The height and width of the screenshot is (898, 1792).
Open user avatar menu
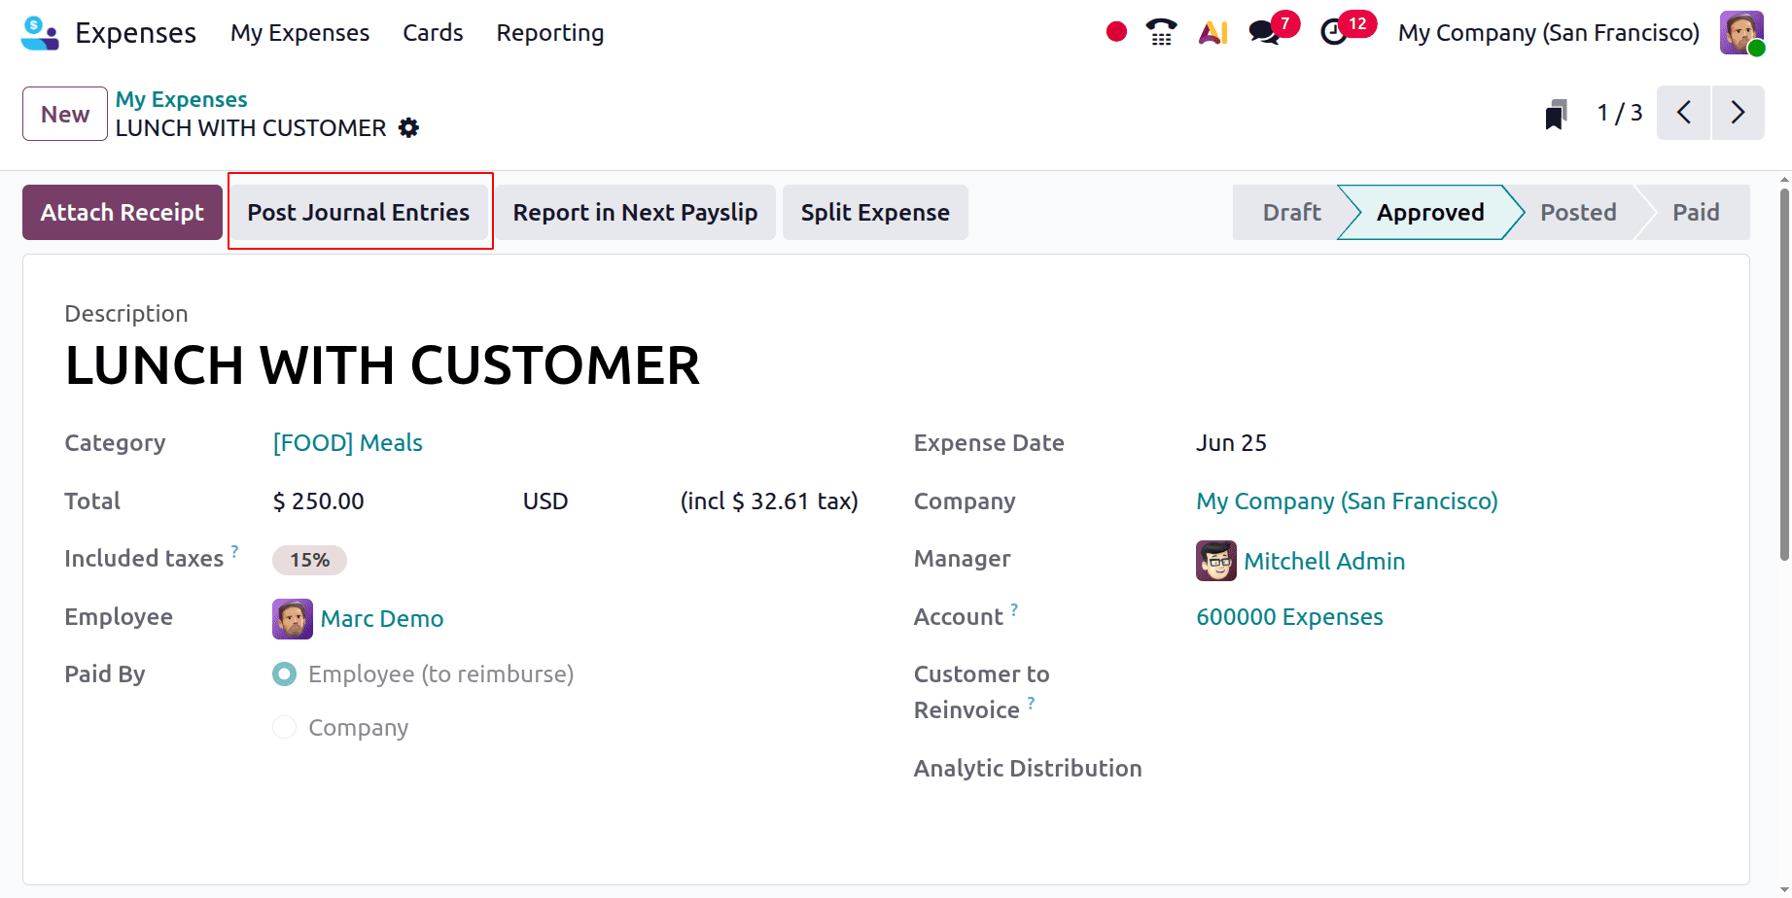click(x=1741, y=33)
